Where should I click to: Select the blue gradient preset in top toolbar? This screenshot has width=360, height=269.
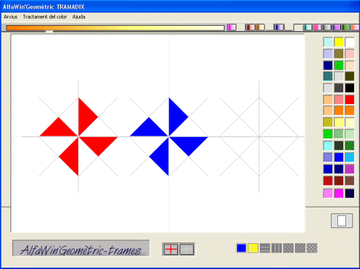(279, 27)
